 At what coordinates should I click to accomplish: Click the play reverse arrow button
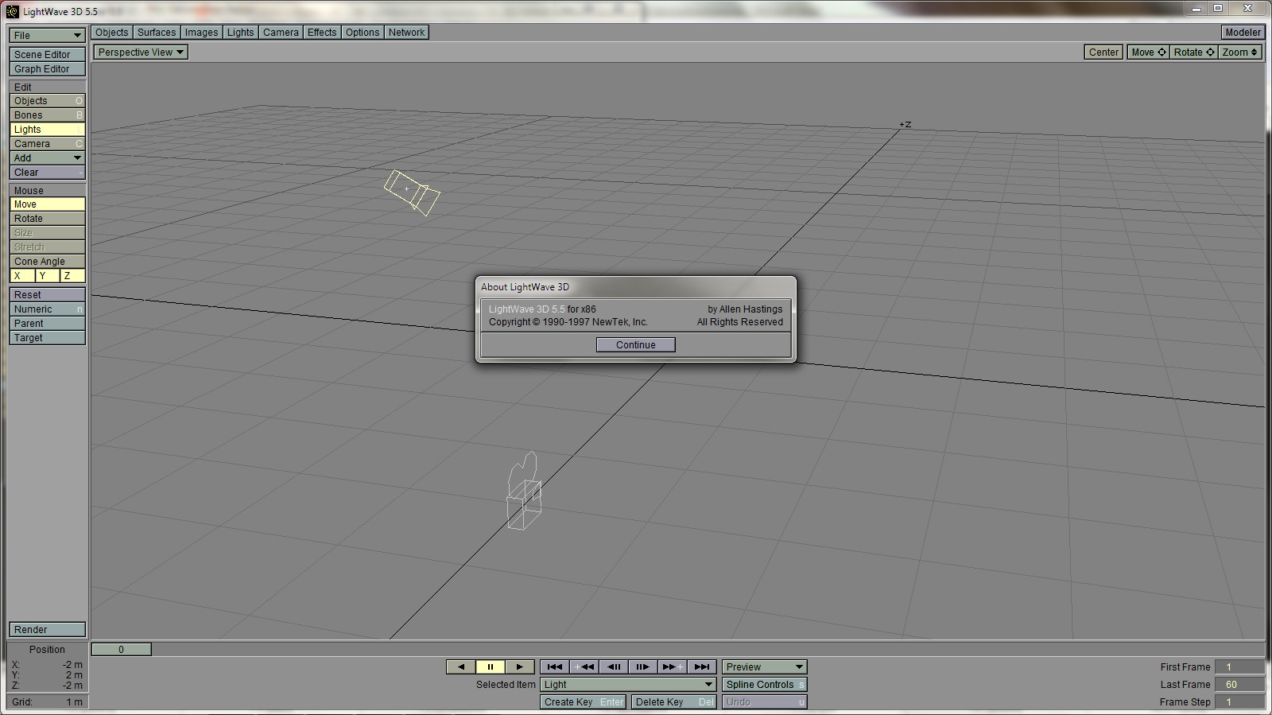460,667
